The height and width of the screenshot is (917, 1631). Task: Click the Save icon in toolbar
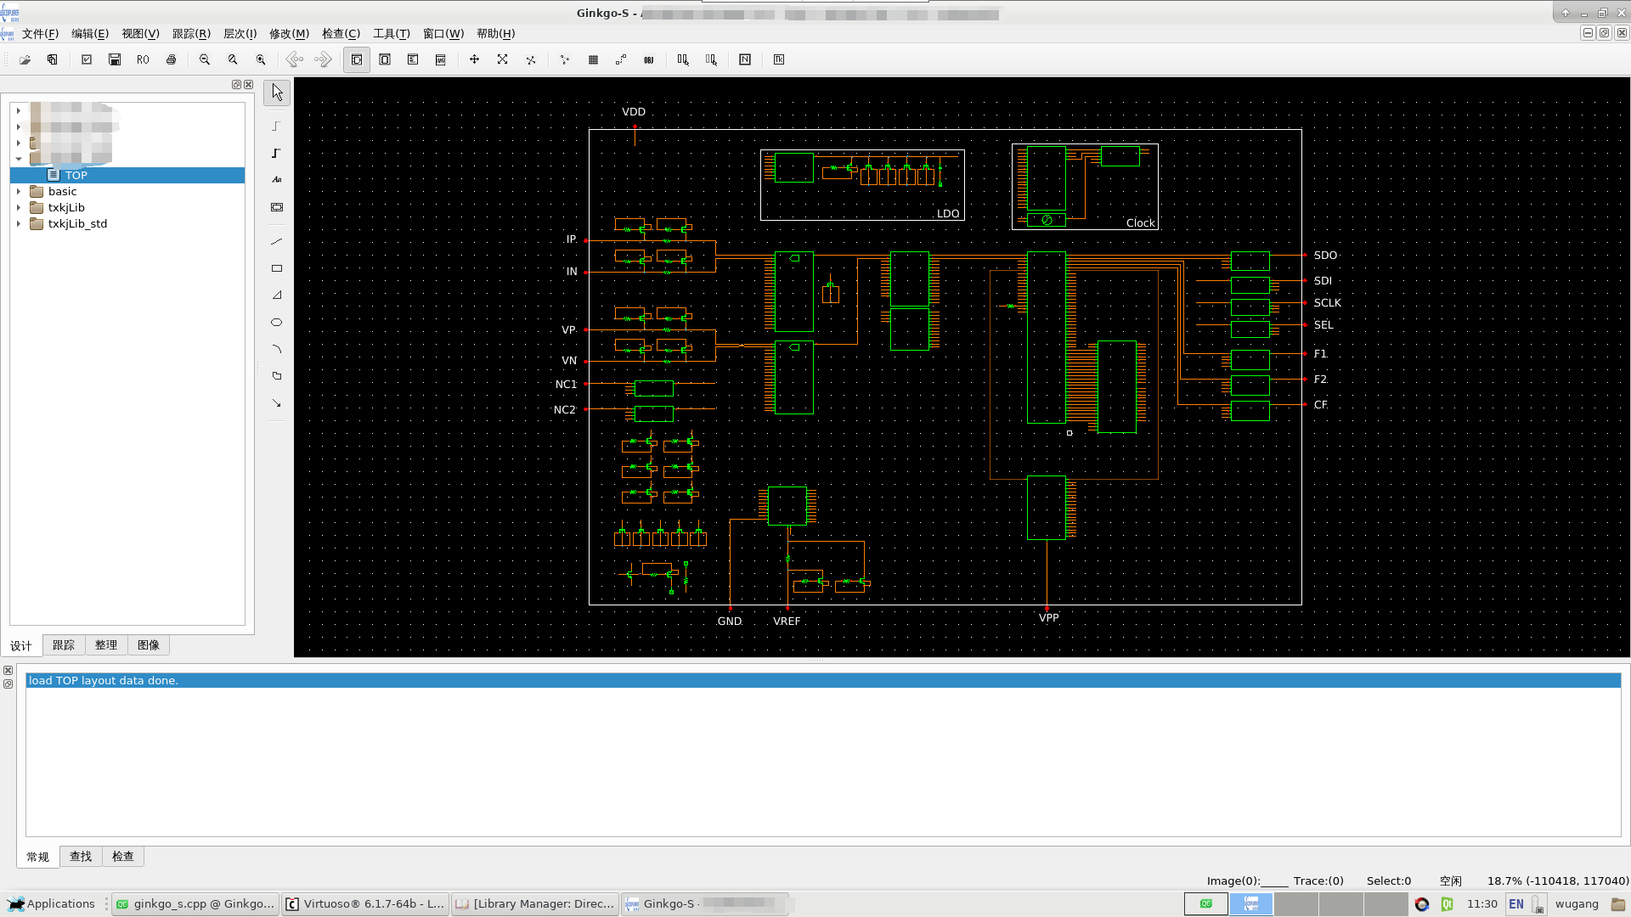point(115,59)
